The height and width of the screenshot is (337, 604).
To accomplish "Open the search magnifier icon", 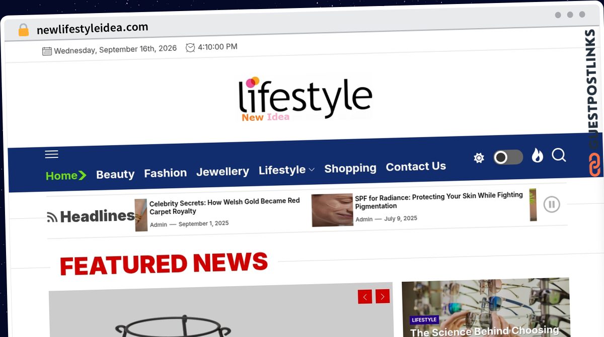I will point(559,155).
